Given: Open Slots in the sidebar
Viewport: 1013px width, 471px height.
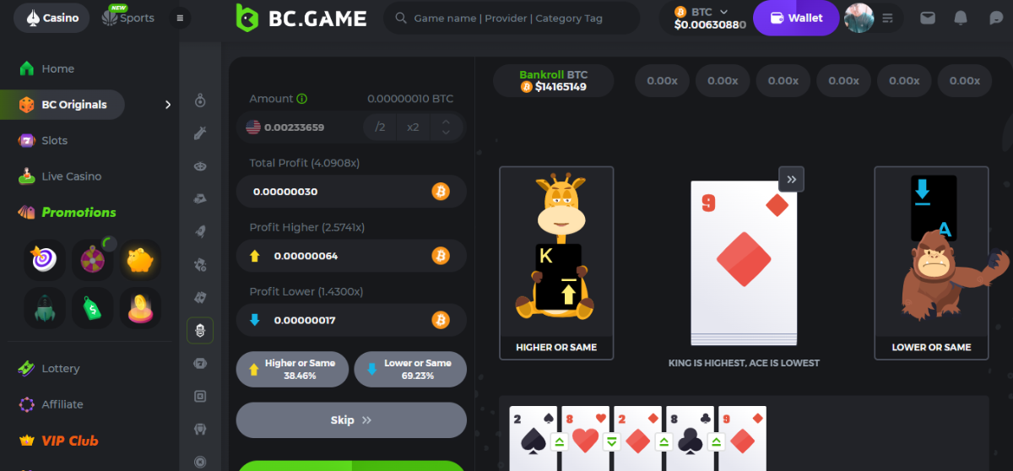Looking at the screenshot, I should click(54, 140).
